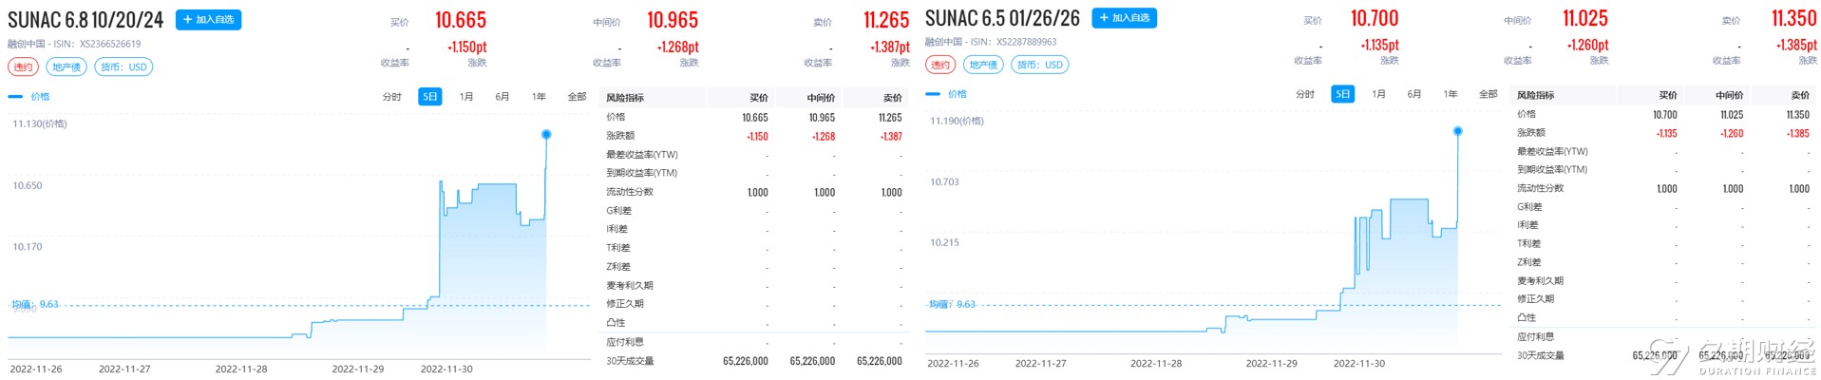Viewport: 1821px width, 380px height.
Task: Click 修正久期 row in SUNAC 6.8 table
Action: pos(754,304)
